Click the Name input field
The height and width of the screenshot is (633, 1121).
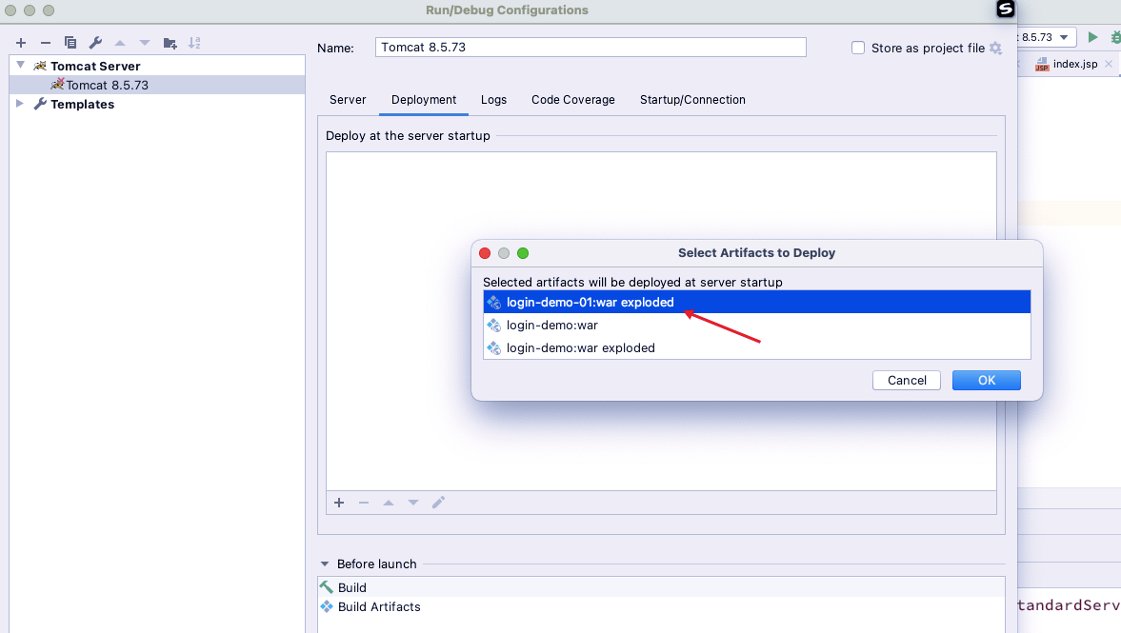[x=591, y=48]
